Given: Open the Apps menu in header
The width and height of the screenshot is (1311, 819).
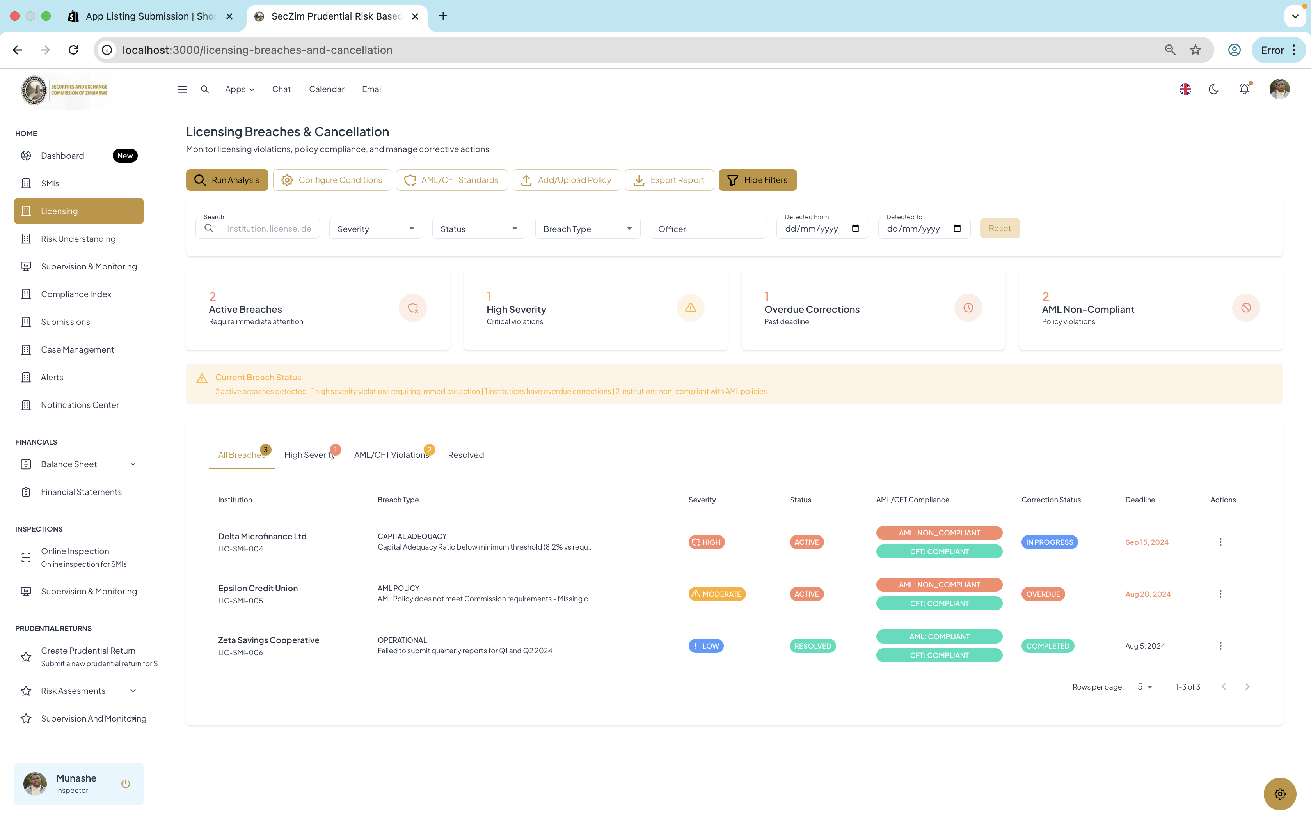Looking at the screenshot, I should point(240,89).
